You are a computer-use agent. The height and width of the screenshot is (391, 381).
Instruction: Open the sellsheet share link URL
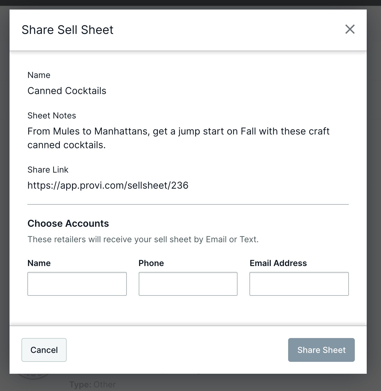(x=108, y=185)
